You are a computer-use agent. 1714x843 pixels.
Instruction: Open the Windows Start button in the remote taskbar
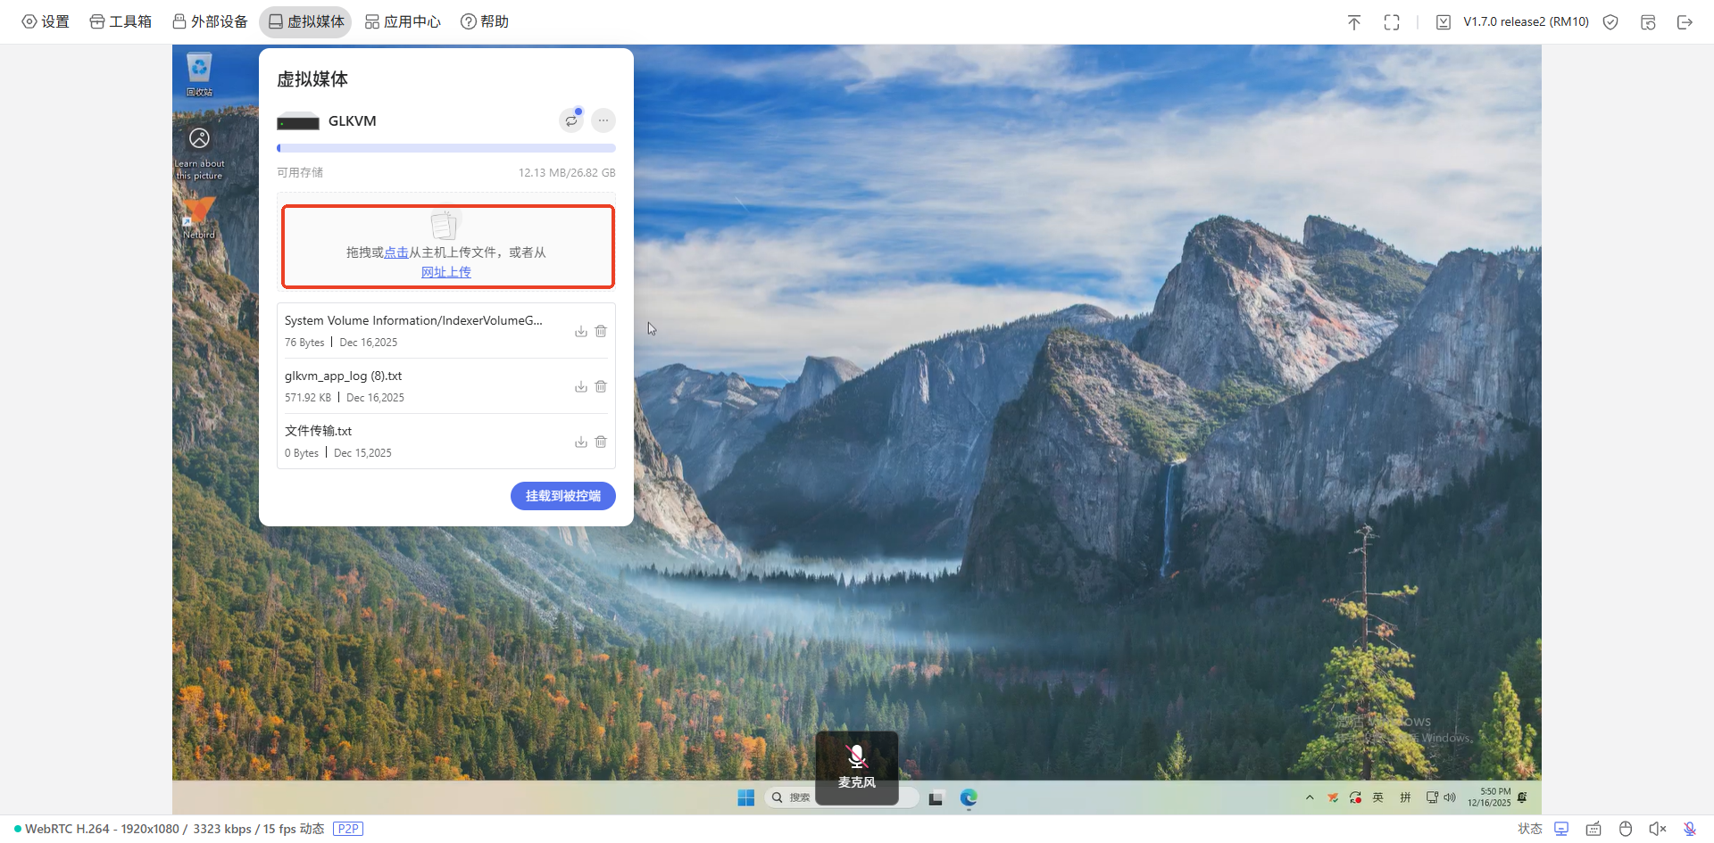(x=746, y=798)
